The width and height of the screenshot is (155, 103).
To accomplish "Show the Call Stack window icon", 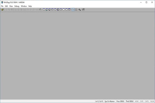I will (58, 10).
